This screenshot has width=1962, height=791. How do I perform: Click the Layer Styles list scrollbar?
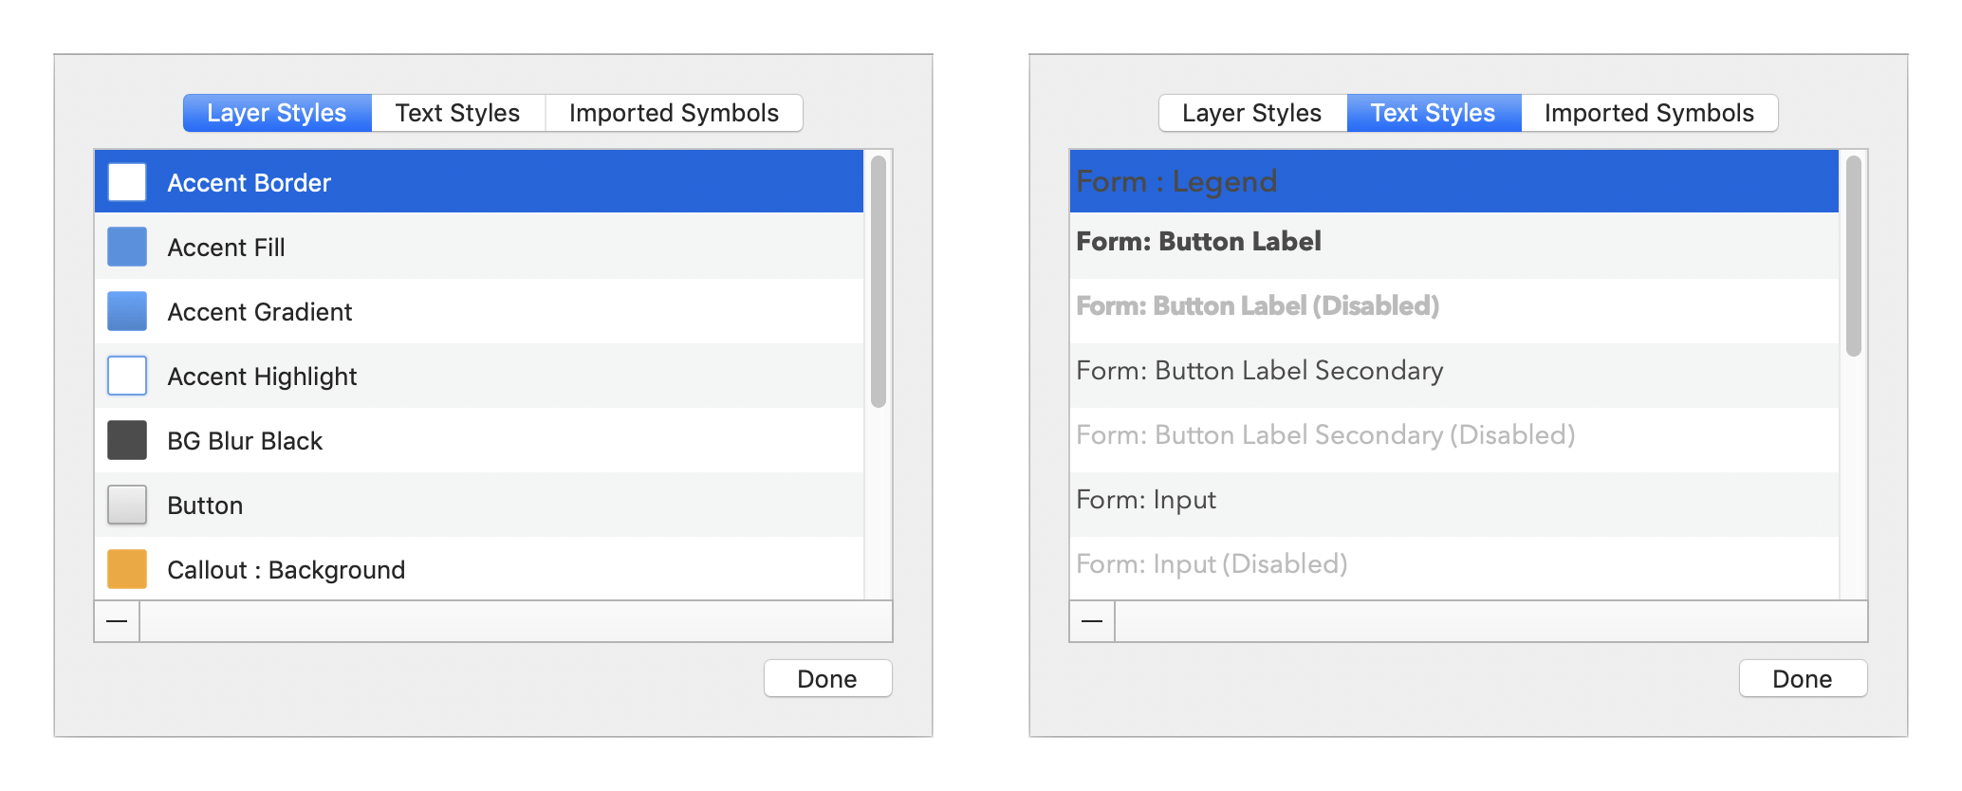coord(879,282)
